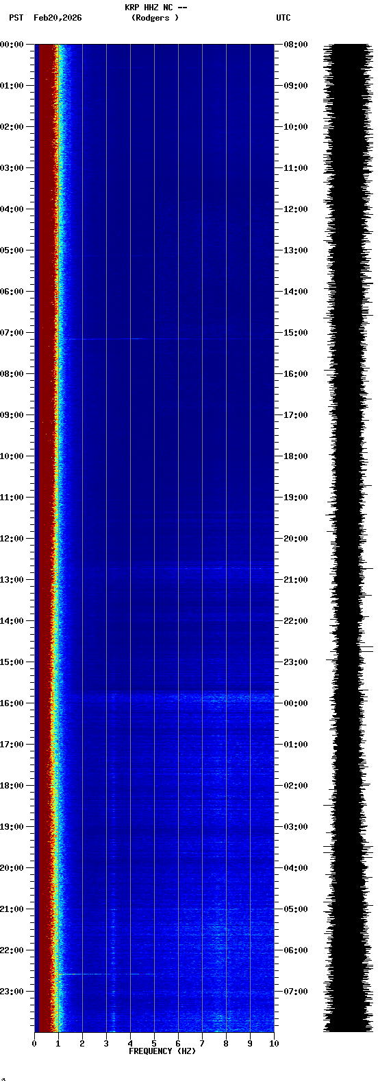Click the frequency axis tick '8'

(x=226, y=1044)
